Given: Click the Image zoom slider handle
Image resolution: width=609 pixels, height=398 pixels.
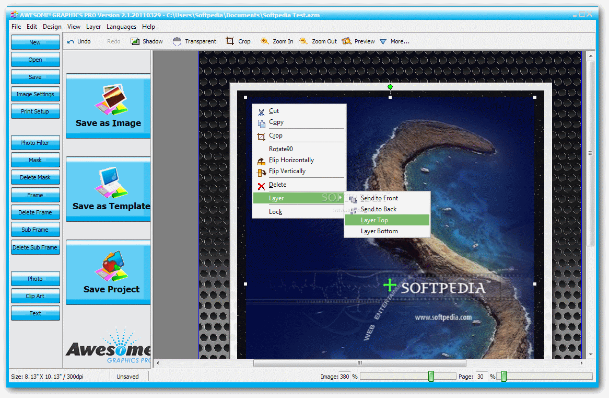Looking at the screenshot, I should (431, 376).
